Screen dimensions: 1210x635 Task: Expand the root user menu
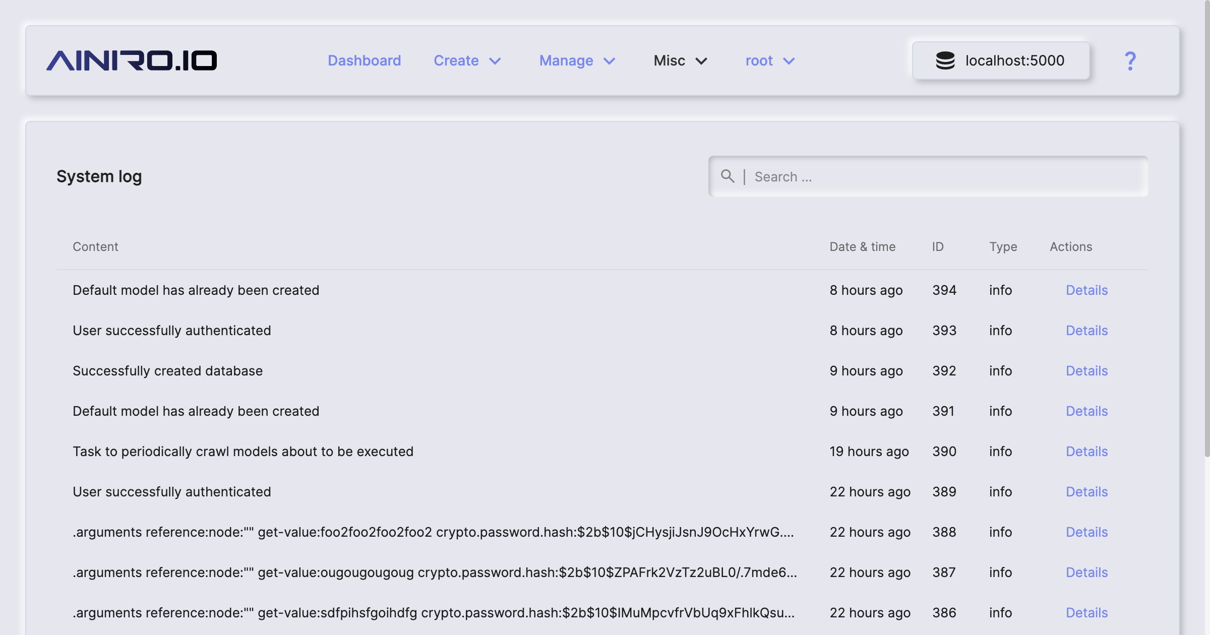(770, 60)
